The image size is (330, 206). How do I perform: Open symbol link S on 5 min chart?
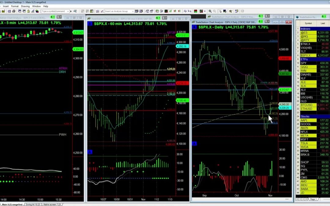point(52,17)
